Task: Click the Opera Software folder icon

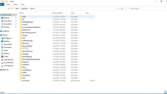Action: (21, 51)
